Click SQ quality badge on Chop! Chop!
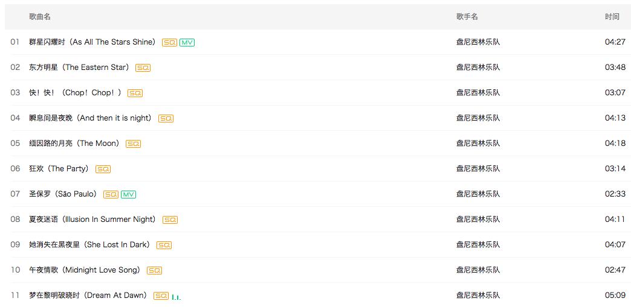The width and height of the screenshot is (631, 307). pyautogui.click(x=135, y=93)
